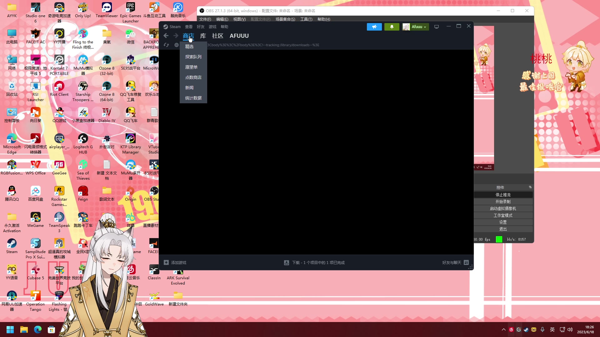Switch to the 库 tab in Steam

click(203, 36)
